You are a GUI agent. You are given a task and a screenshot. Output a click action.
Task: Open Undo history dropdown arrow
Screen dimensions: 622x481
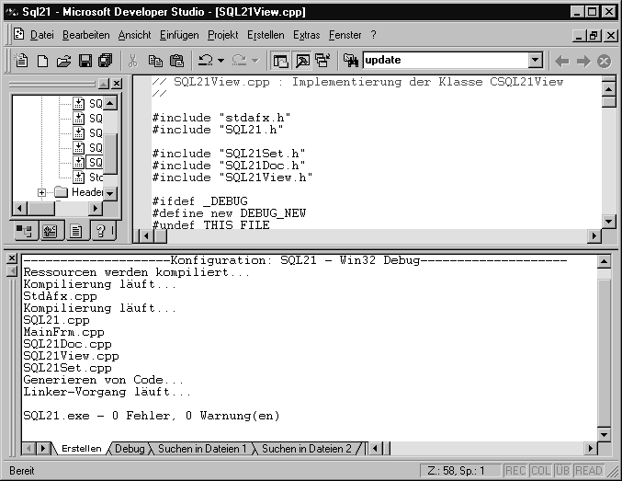point(221,61)
